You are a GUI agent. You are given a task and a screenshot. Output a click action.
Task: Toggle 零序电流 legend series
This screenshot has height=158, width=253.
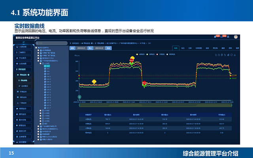(171, 55)
